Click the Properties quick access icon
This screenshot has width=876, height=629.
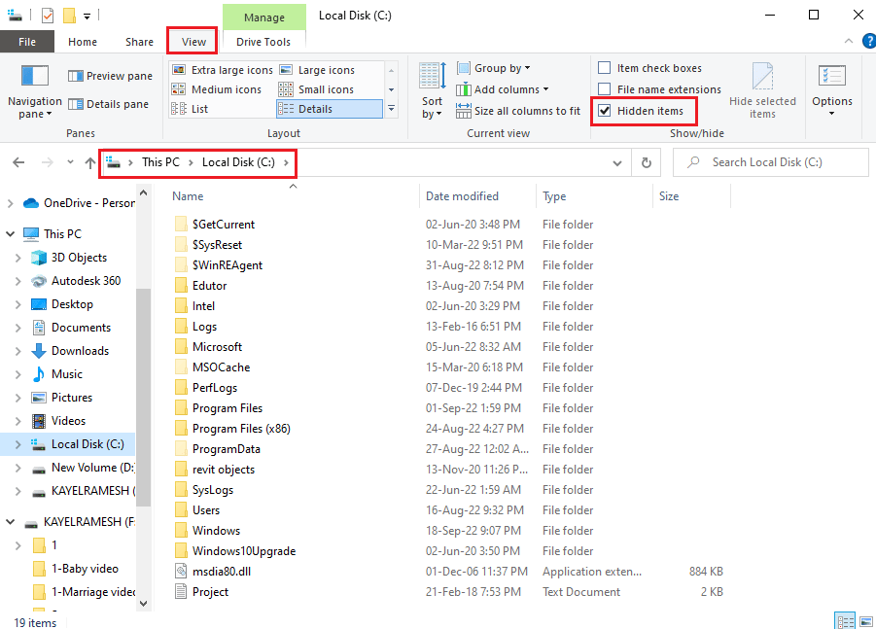click(48, 16)
